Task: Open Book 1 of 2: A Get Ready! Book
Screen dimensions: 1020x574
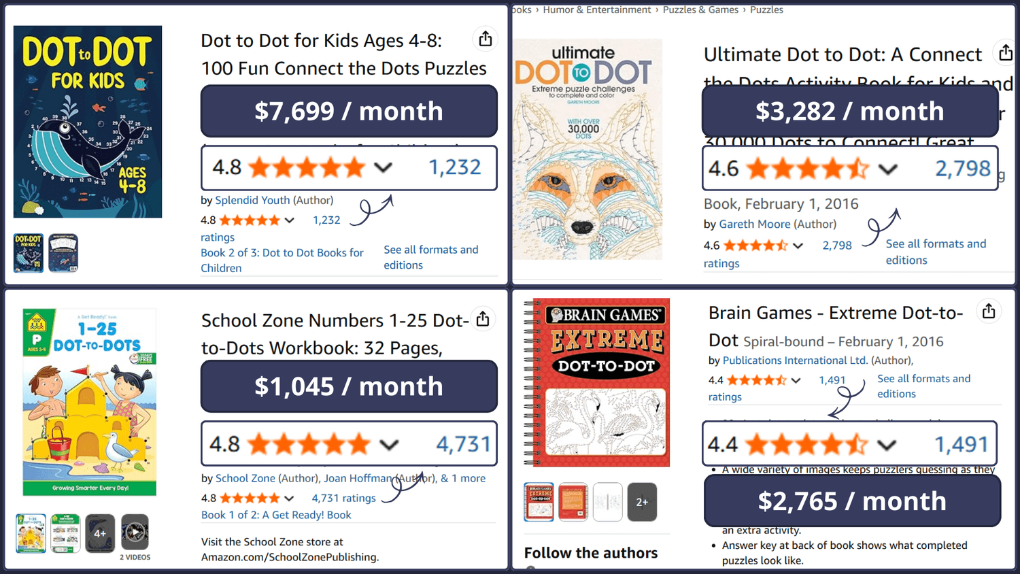Action: coord(276,515)
